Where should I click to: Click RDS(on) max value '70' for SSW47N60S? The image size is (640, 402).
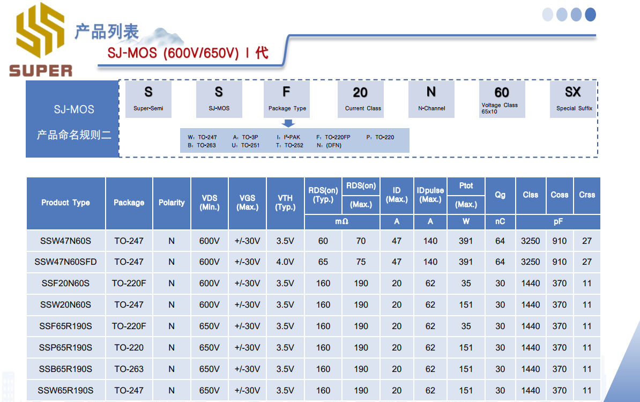[361, 241]
